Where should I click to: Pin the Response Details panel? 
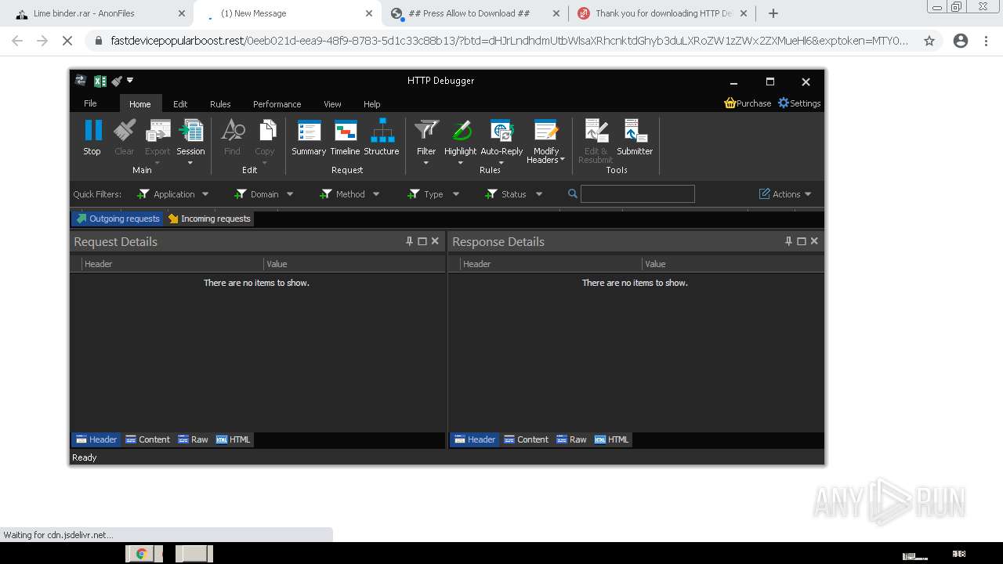[x=788, y=241]
